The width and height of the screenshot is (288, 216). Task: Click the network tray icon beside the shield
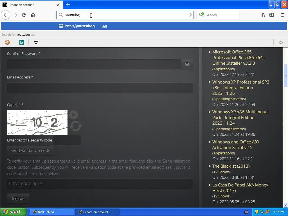262,212
